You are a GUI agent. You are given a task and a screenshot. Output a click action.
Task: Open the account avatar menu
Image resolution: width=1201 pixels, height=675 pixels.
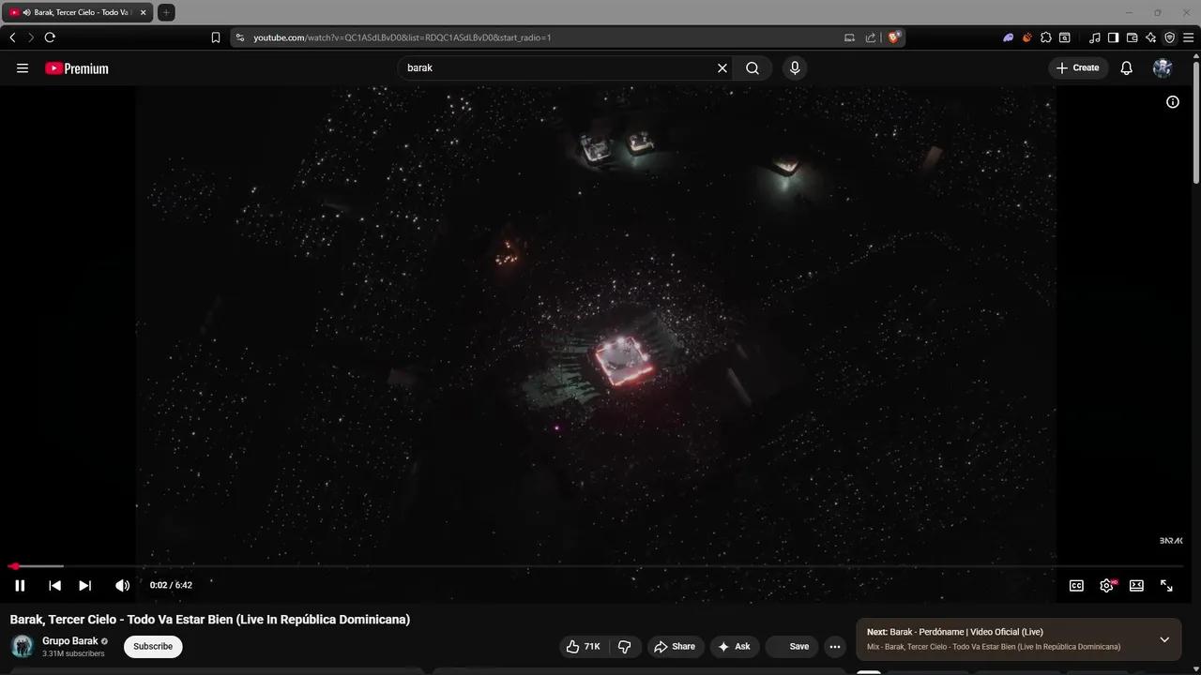pyautogui.click(x=1163, y=68)
